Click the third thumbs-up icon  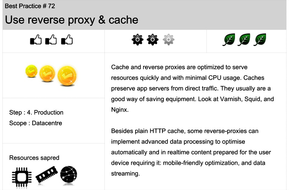67,39
